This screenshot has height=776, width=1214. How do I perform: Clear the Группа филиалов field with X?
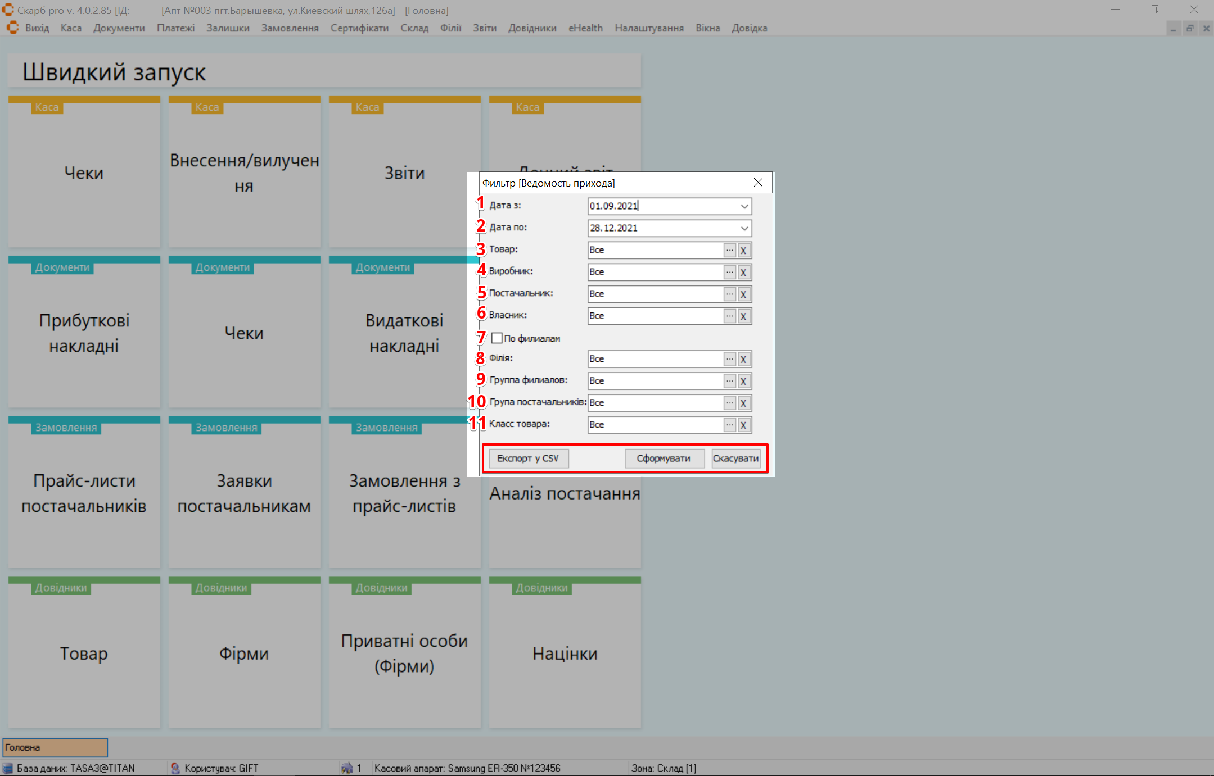click(743, 381)
